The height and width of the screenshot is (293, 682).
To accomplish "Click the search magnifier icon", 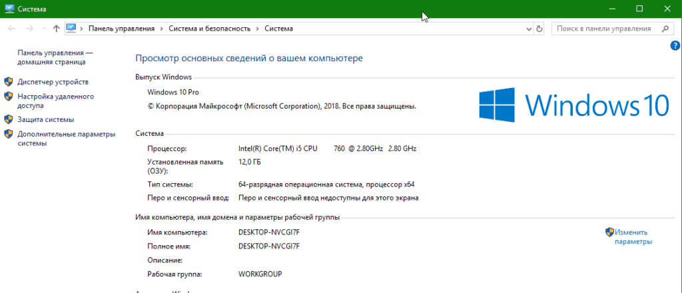I will pos(665,29).
